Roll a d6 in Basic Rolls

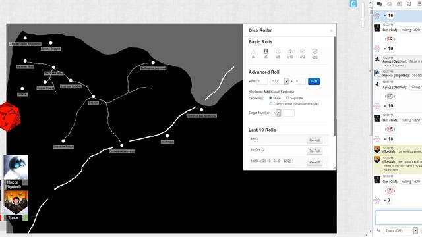tap(266, 53)
